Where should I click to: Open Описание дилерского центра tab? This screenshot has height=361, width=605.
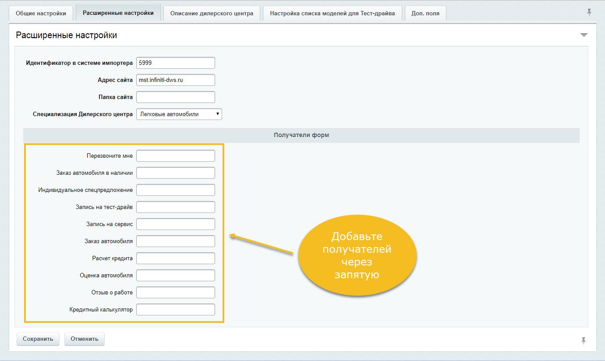tap(212, 13)
